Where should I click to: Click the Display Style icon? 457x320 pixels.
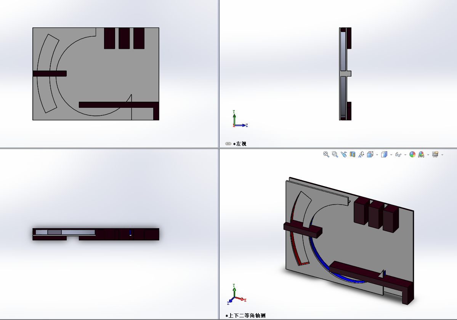pyautogui.click(x=384, y=154)
